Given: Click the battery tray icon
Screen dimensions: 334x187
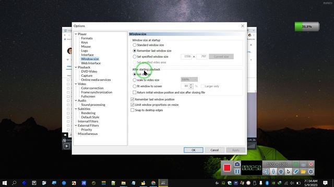Looking at the screenshot, I should 299,183.
